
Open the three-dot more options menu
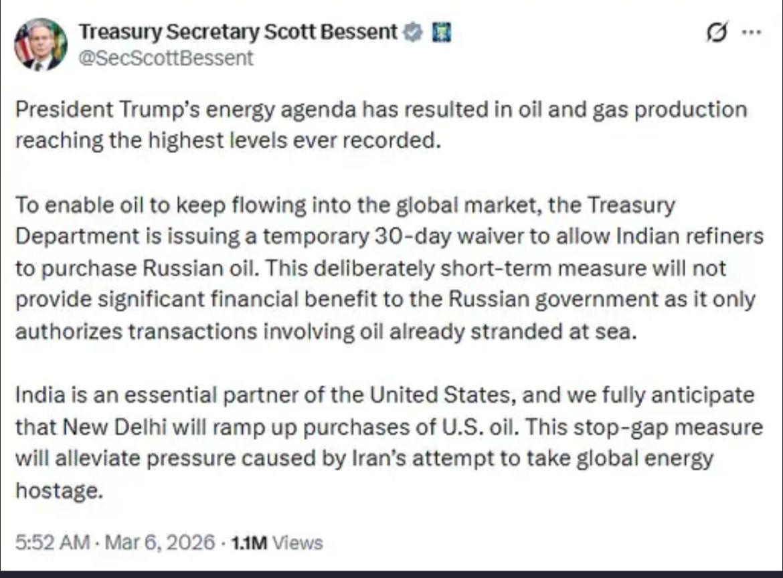[754, 32]
